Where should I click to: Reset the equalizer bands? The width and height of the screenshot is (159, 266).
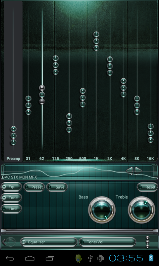tap(147, 187)
